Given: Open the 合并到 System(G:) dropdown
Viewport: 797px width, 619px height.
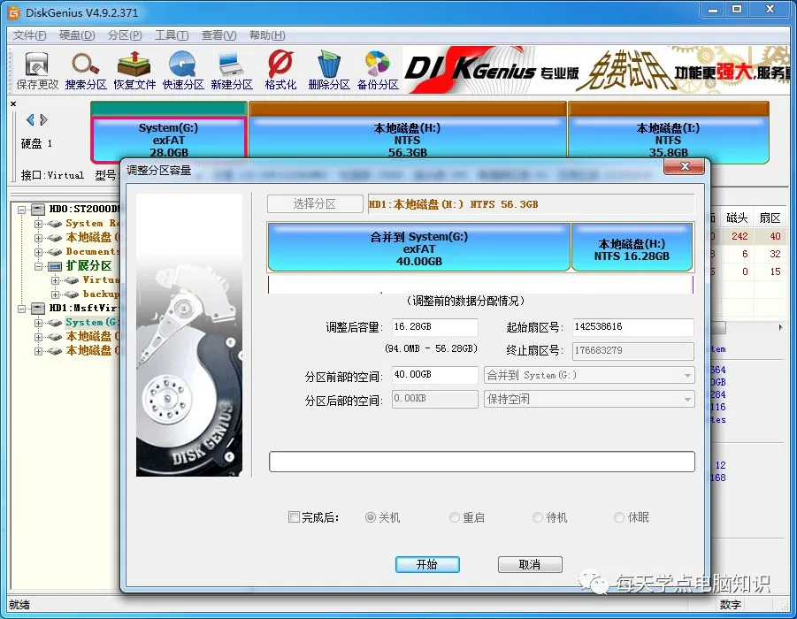Looking at the screenshot, I should [589, 375].
